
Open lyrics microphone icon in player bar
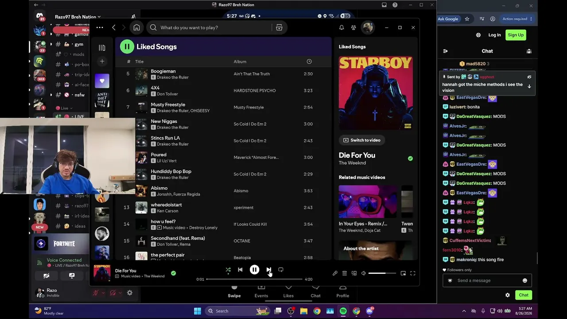(335, 273)
